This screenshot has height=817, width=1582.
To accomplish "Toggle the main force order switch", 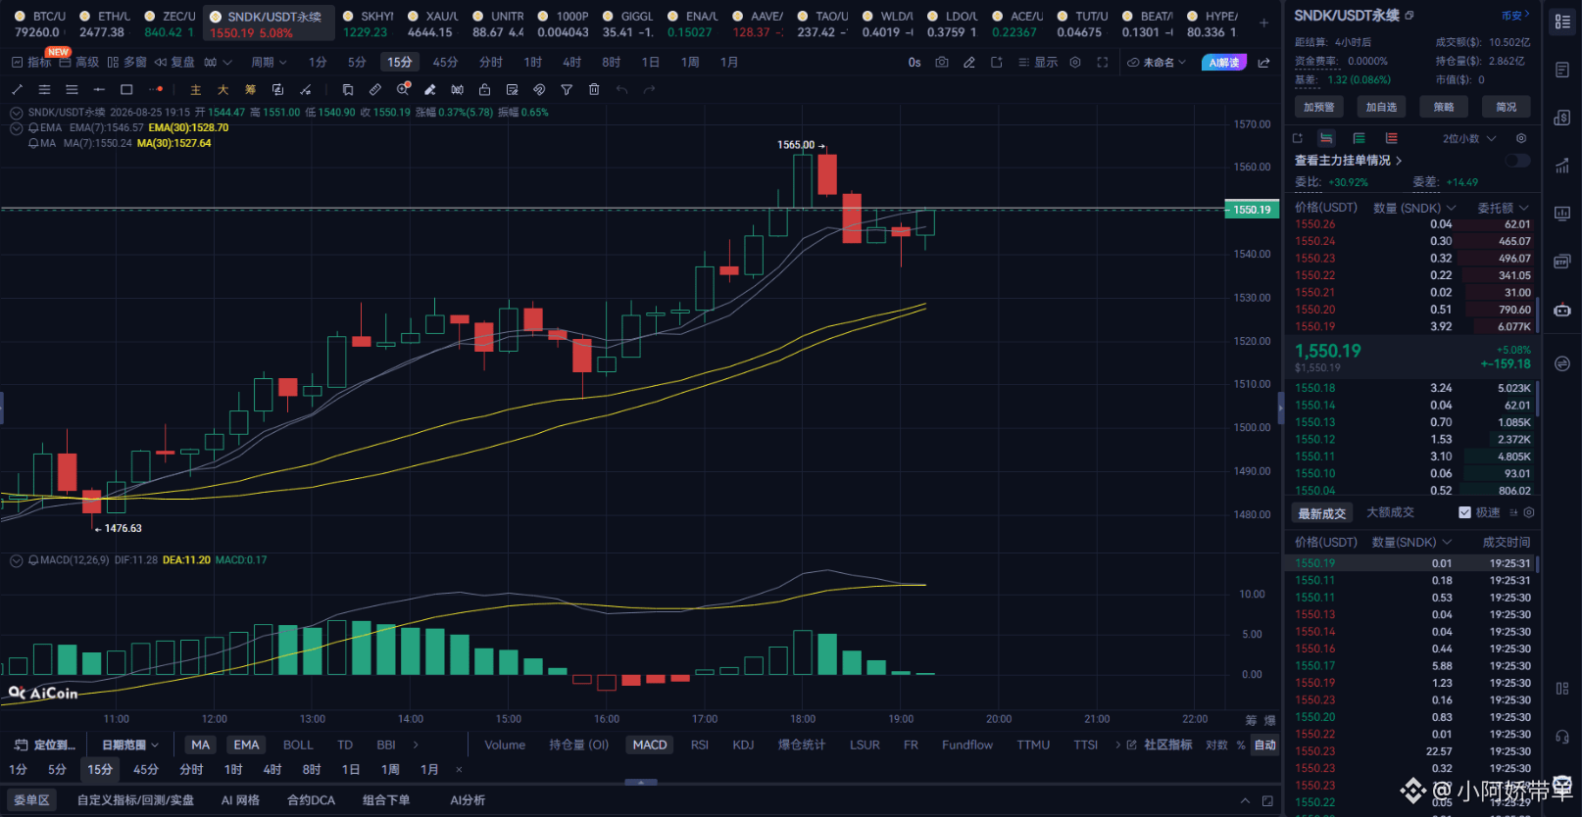I will 1517,160.
